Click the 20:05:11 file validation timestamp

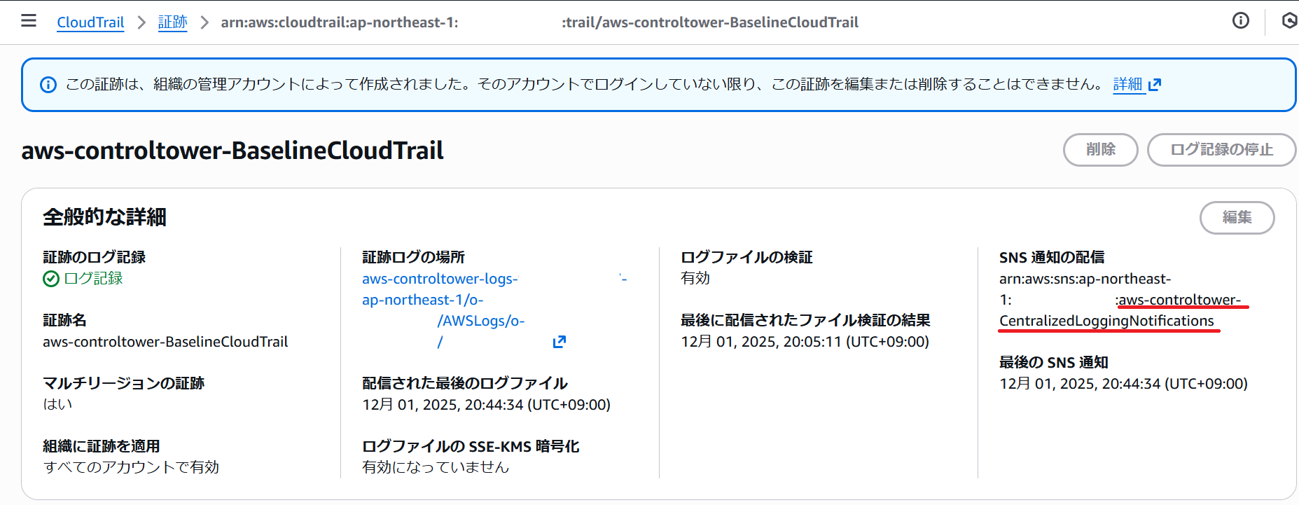click(x=805, y=342)
